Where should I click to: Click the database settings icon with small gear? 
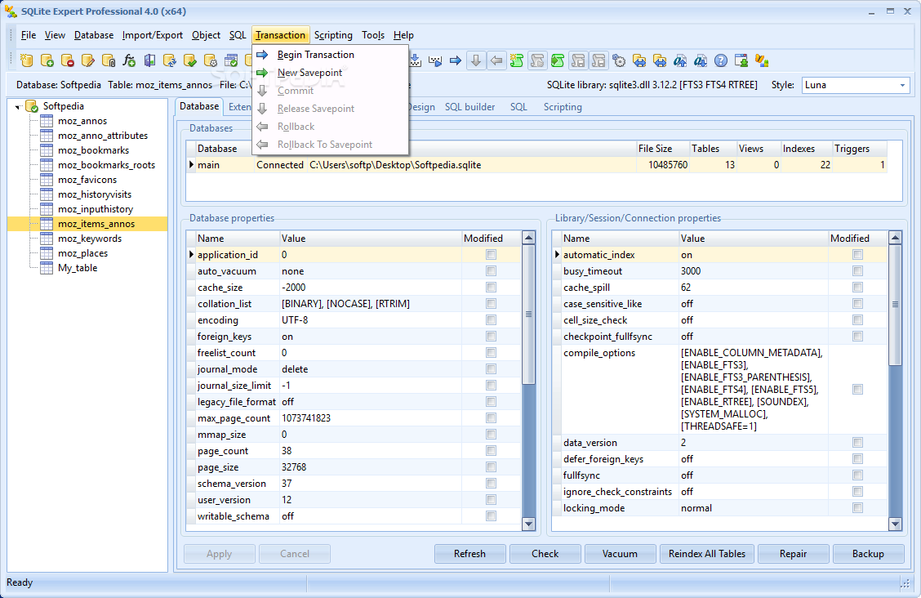(x=211, y=60)
